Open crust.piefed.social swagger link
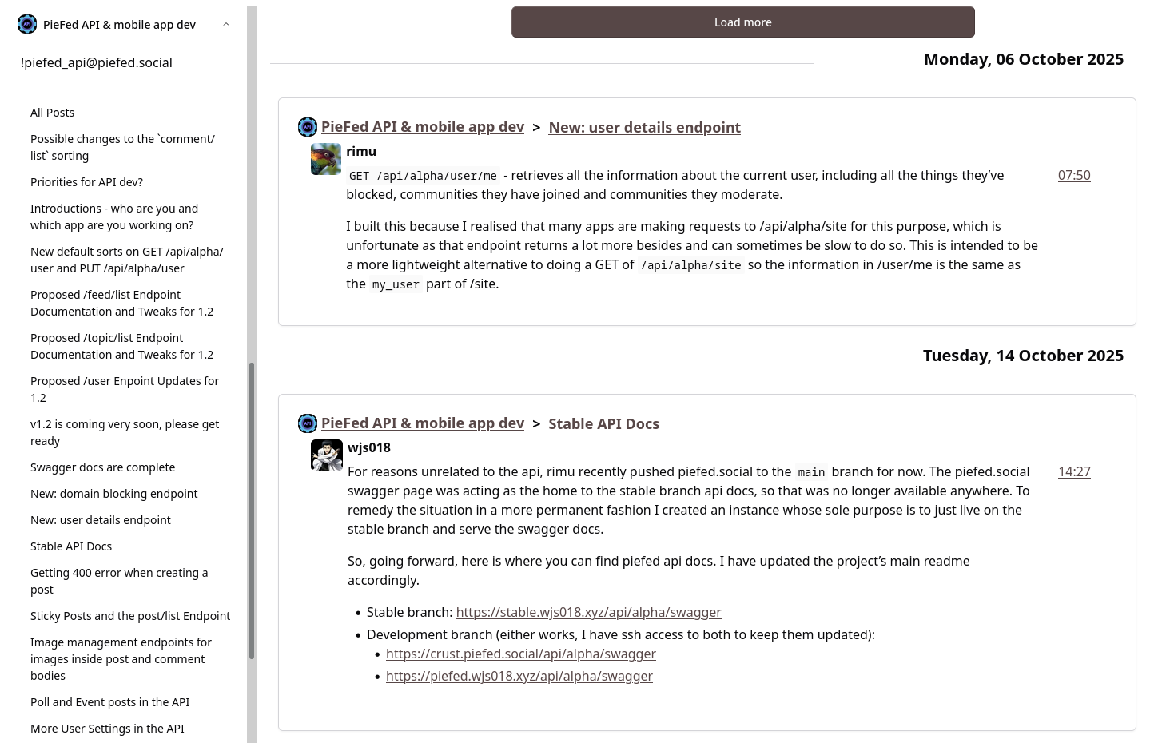 pos(520,654)
